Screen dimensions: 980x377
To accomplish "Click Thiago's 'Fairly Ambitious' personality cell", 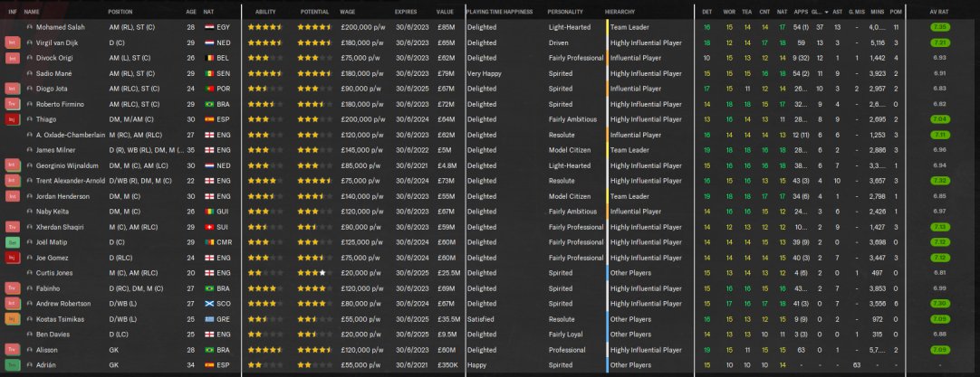I will click(x=572, y=119).
